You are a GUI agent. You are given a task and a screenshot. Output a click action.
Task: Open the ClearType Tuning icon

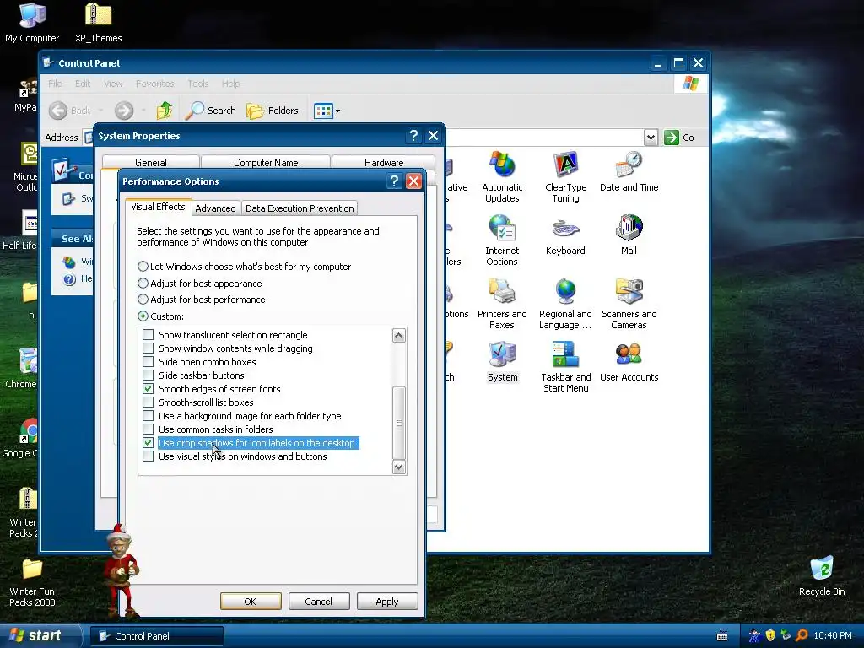click(565, 177)
